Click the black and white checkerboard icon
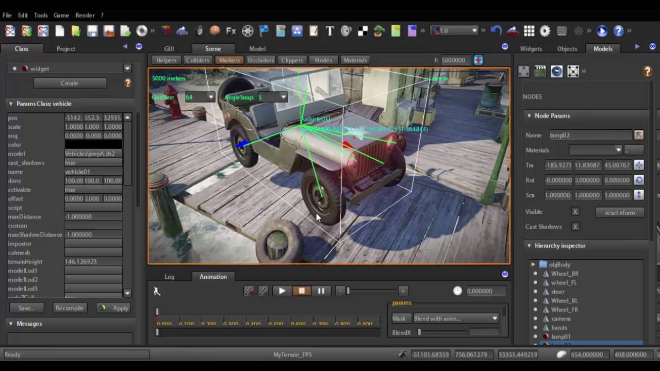660x371 pixels. point(363,31)
